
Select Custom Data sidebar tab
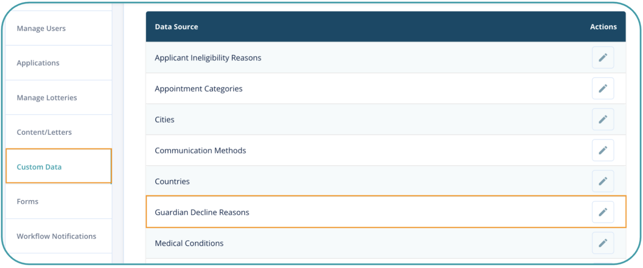(39, 167)
